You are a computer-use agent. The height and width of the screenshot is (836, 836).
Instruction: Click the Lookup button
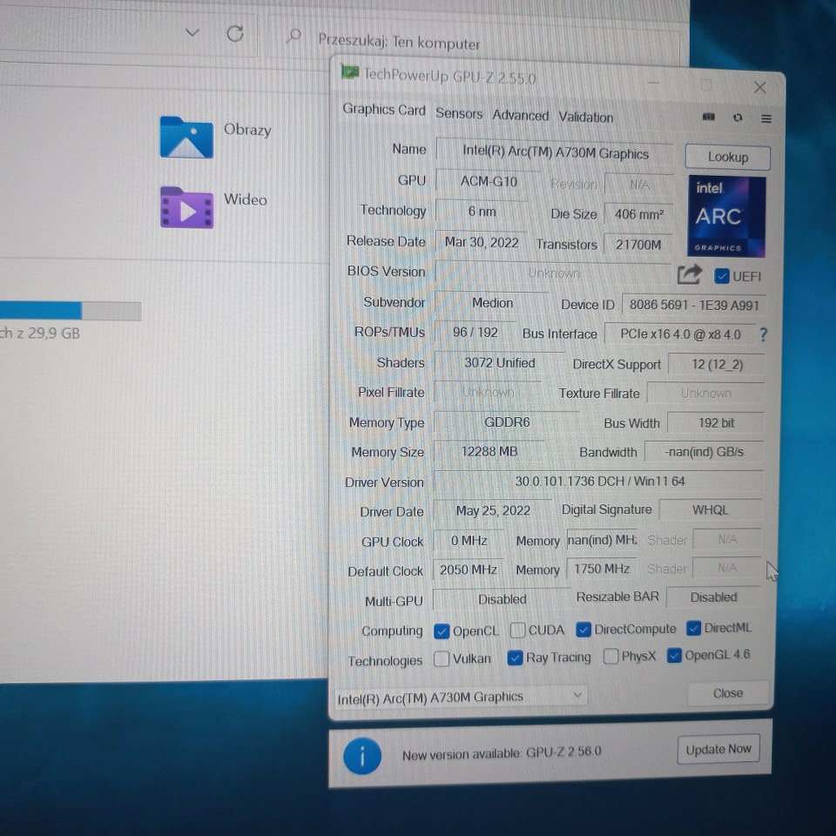point(728,158)
